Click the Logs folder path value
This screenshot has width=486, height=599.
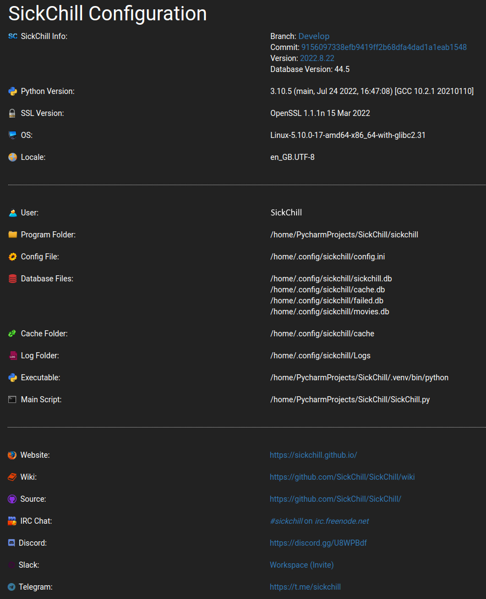pyautogui.click(x=320, y=356)
